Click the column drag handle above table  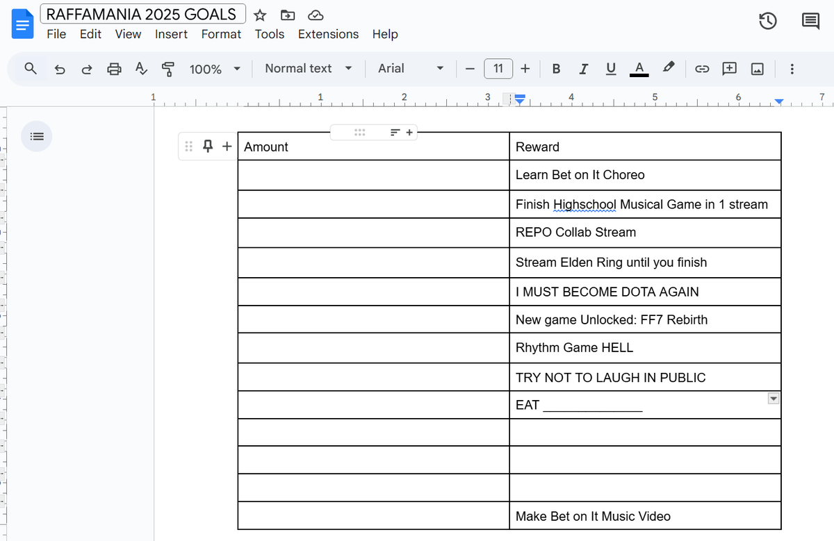(359, 132)
